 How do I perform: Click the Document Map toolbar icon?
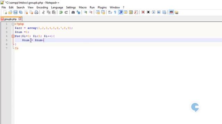coord(131,12)
